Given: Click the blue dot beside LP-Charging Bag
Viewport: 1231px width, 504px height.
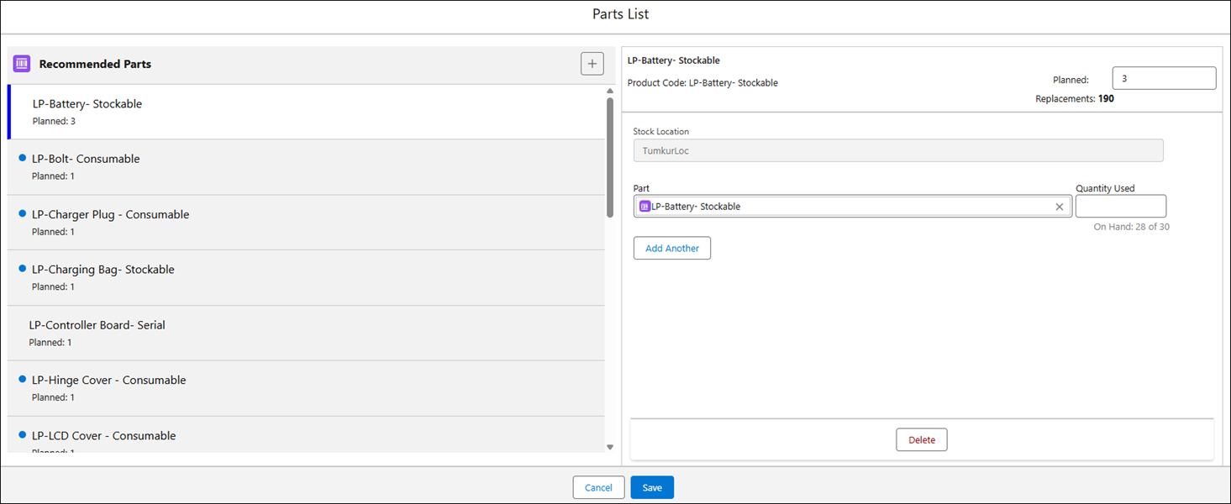Looking at the screenshot, I should coord(22,269).
